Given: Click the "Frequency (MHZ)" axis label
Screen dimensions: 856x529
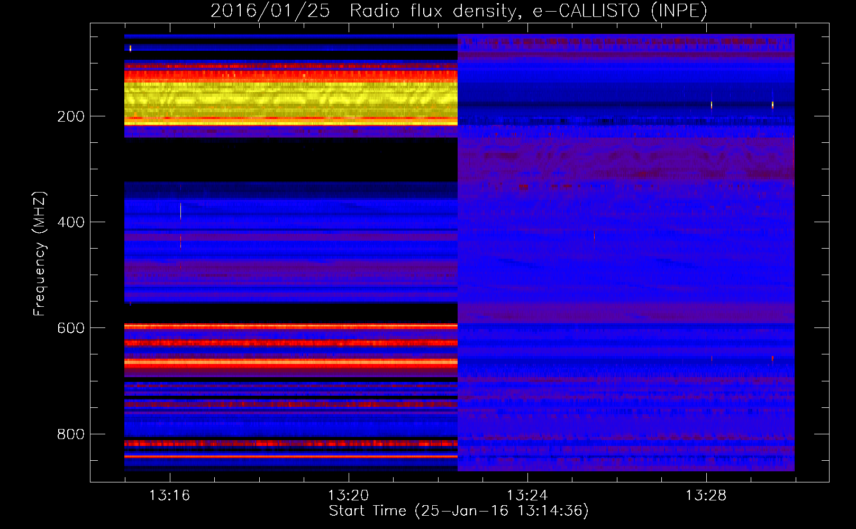Looking at the screenshot, I should 40,254.
